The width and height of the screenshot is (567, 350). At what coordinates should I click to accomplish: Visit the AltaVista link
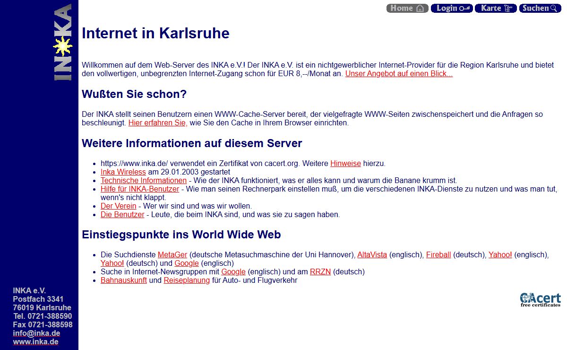coord(372,255)
